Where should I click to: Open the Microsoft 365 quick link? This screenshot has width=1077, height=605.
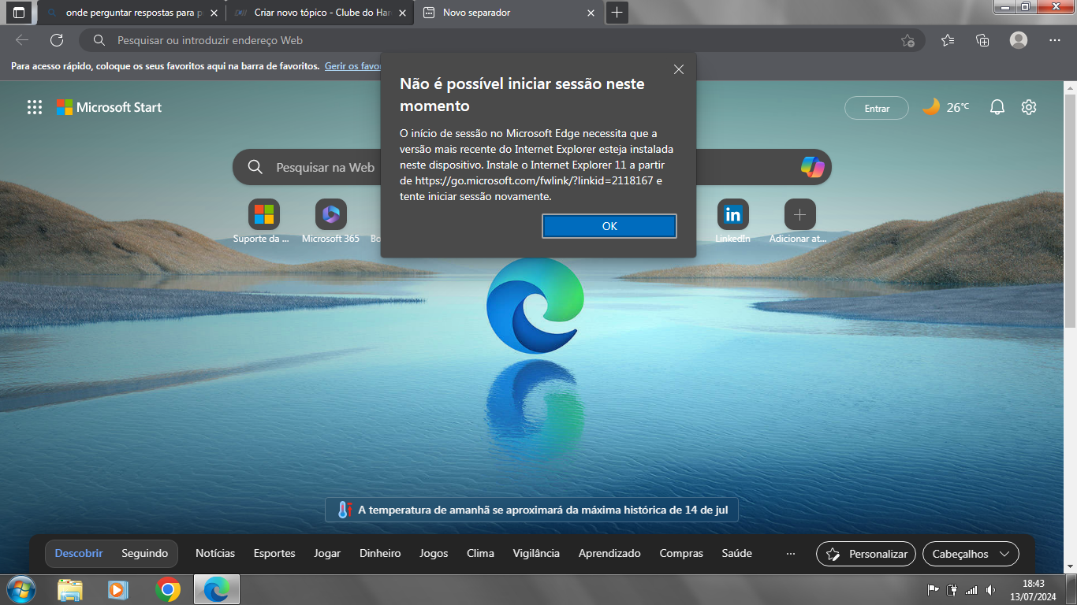click(x=330, y=221)
